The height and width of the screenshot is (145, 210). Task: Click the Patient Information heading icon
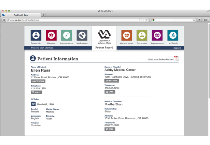click(33, 58)
